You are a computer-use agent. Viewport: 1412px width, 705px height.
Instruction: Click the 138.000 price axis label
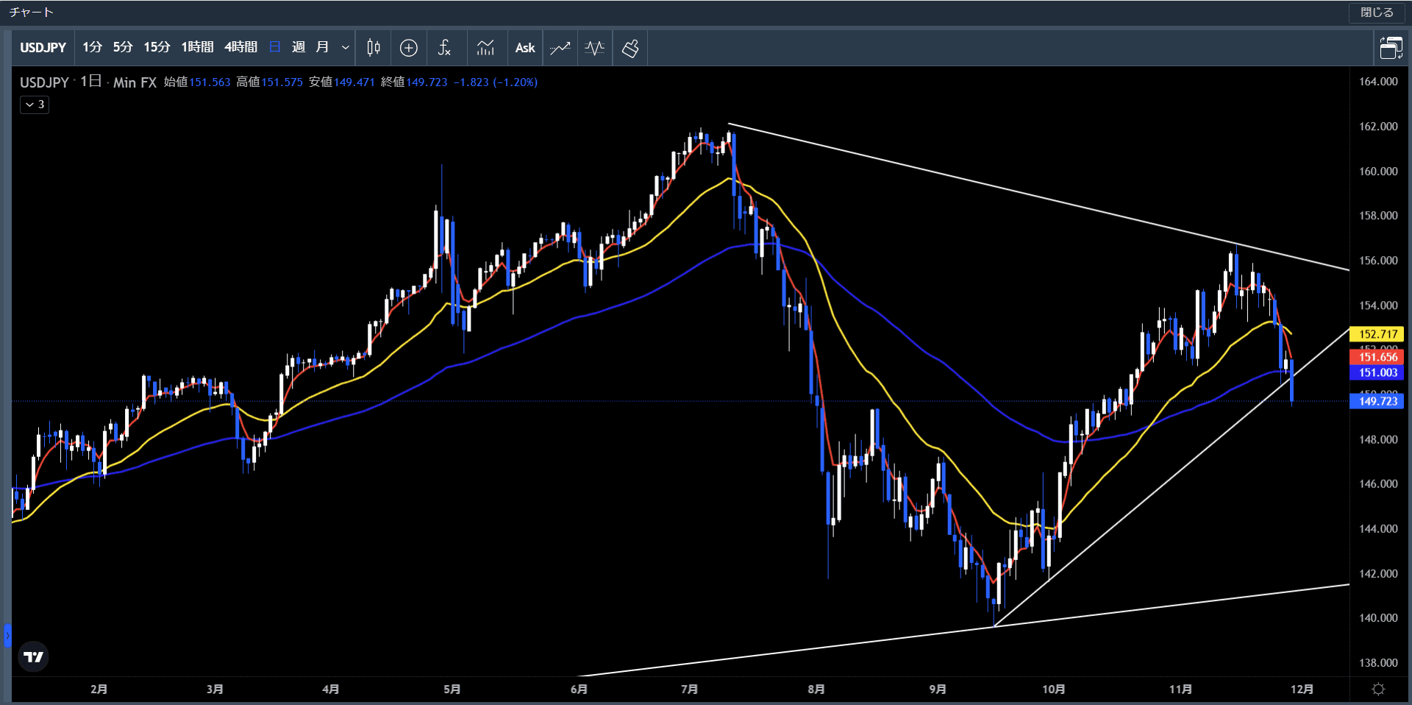click(x=1378, y=662)
